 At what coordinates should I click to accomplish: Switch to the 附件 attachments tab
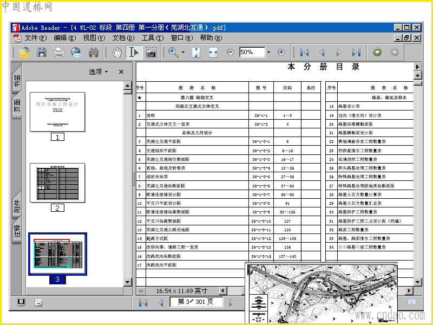pos(17,206)
